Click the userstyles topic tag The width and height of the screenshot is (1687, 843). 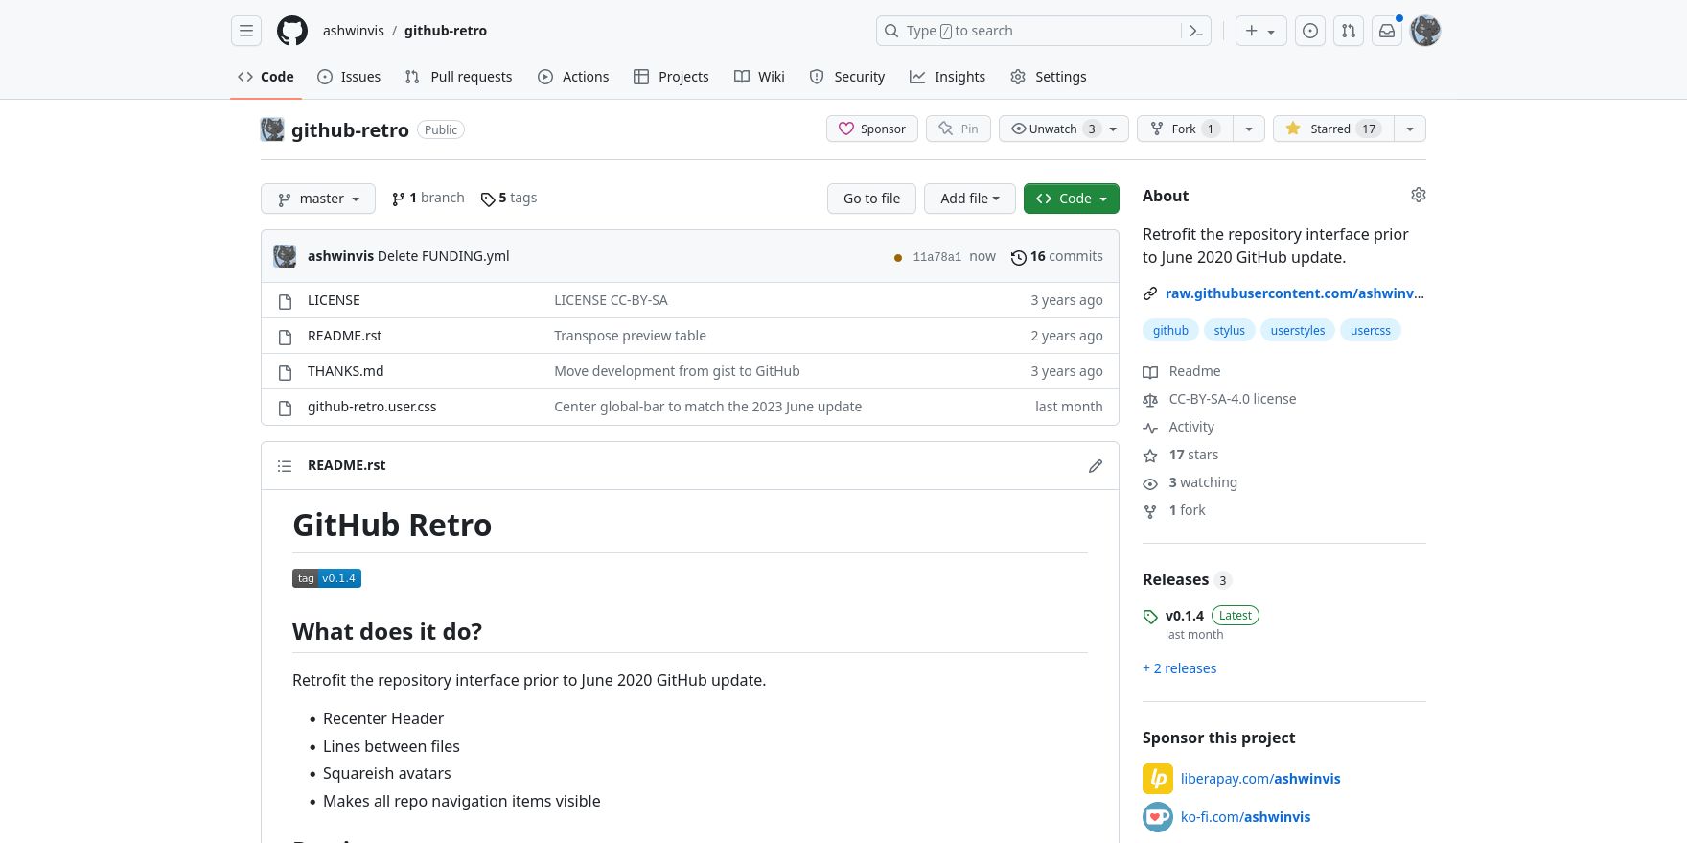tap(1297, 330)
